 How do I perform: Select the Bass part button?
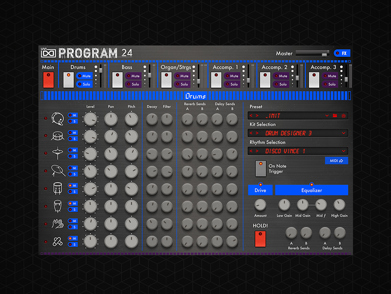[118, 80]
